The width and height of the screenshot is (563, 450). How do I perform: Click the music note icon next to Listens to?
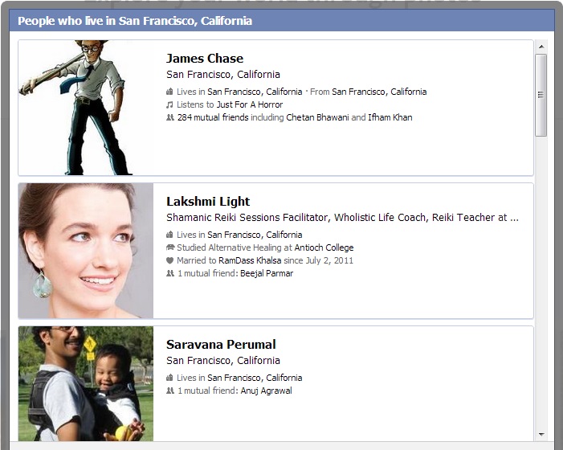pos(169,104)
